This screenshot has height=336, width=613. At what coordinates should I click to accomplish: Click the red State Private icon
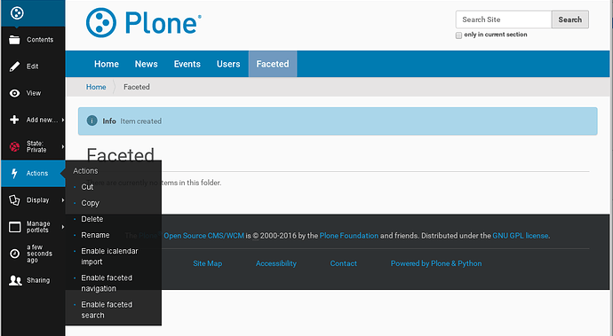14,147
